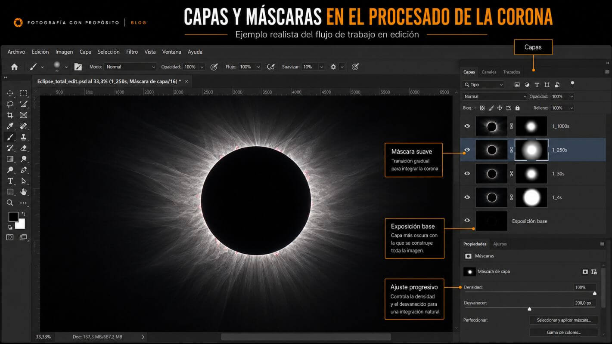Hide the 1_4s layer

(x=467, y=197)
